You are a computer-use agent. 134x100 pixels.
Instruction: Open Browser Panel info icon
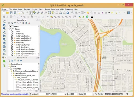[21, 61]
